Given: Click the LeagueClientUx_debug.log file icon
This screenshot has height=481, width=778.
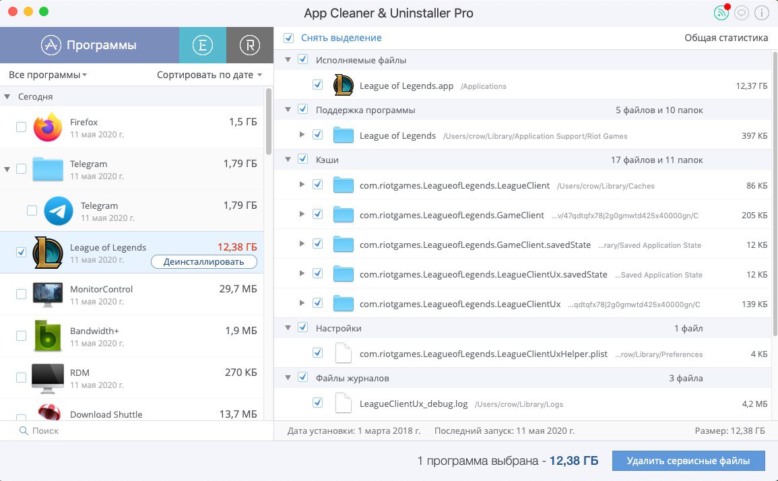Looking at the screenshot, I should click(344, 403).
